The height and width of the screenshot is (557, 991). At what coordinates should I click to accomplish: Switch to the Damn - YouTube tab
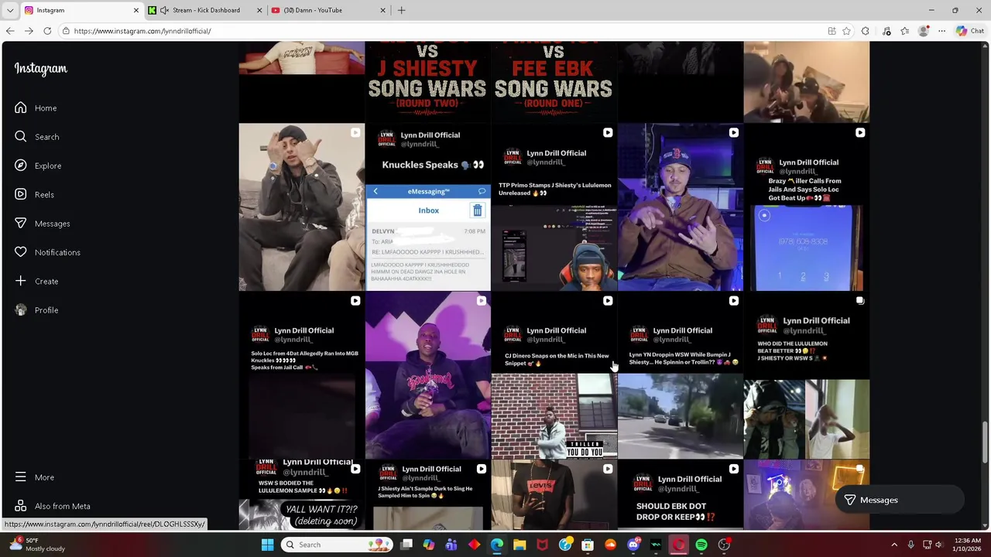point(329,10)
